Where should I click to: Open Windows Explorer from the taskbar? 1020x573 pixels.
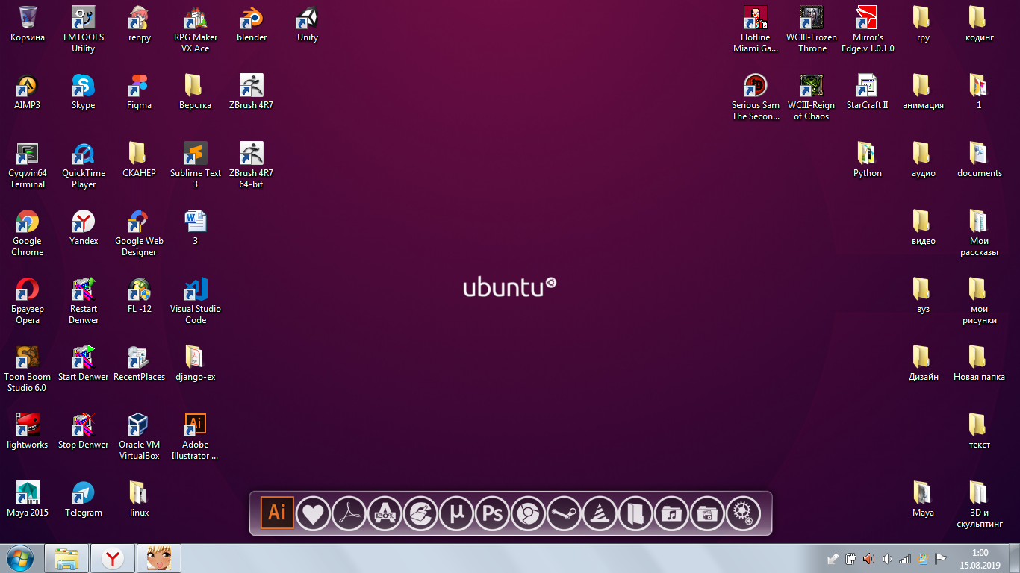click(66, 558)
